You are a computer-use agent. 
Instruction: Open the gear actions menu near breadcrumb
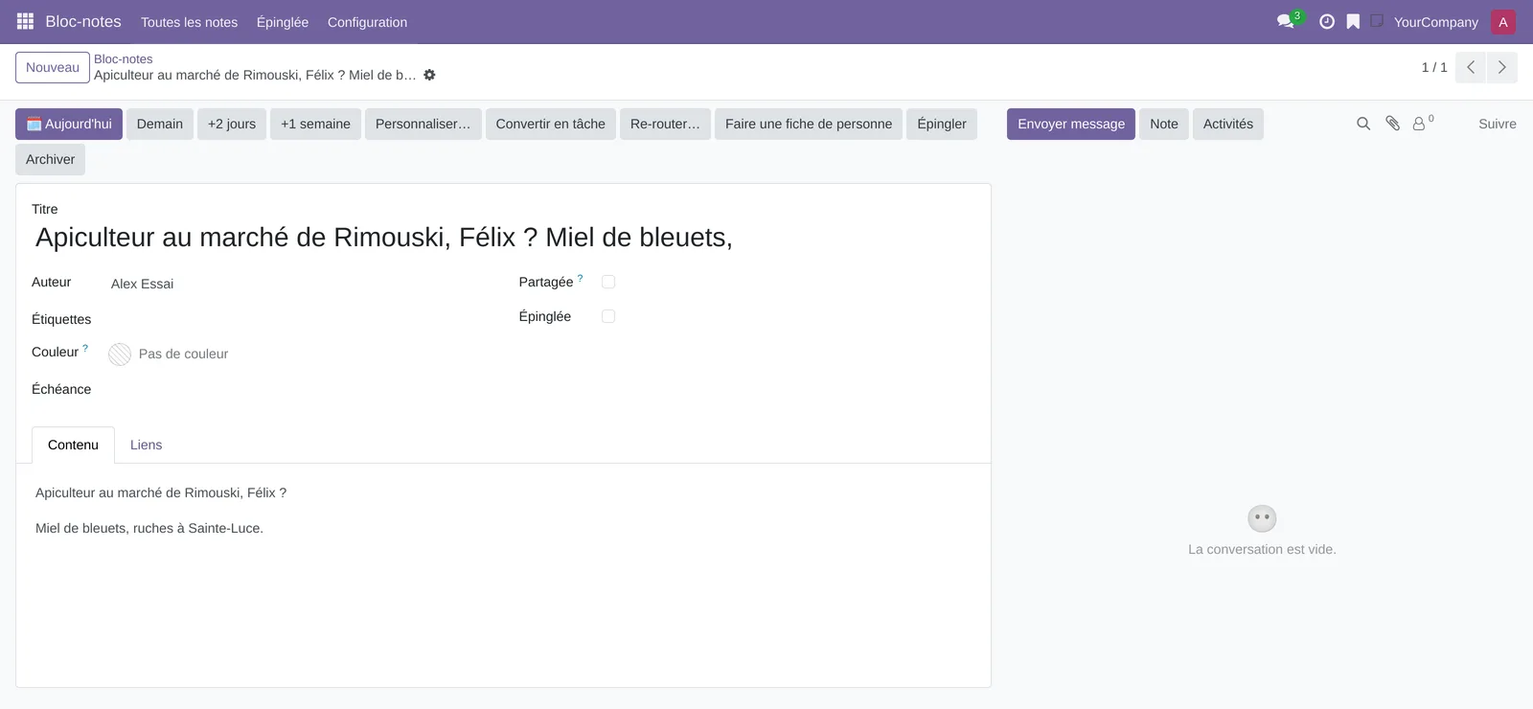coord(429,75)
